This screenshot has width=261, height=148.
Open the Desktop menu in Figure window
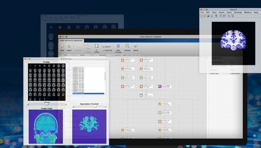pos(238,12)
